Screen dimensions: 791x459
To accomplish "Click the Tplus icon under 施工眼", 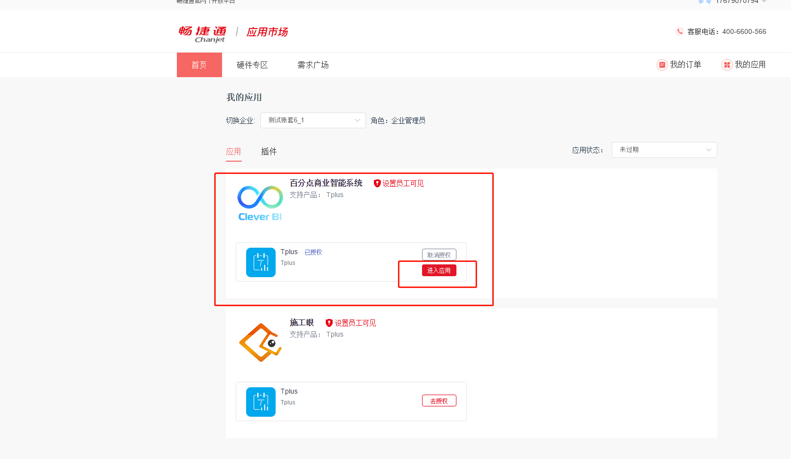I will tap(261, 402).
